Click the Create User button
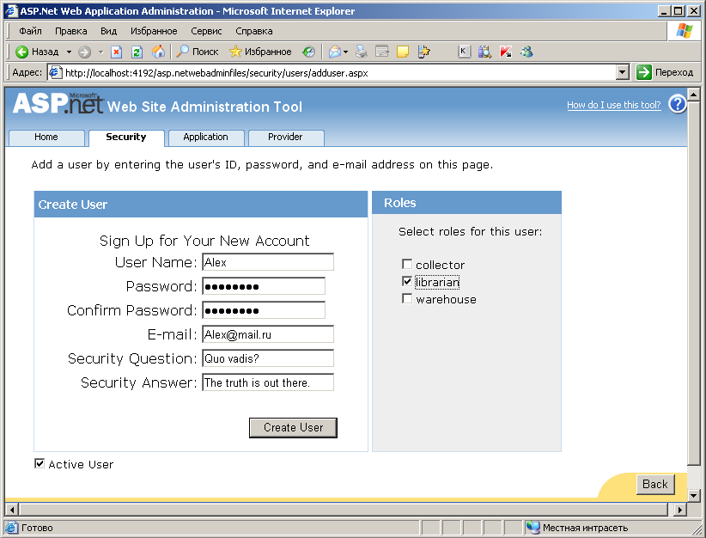706x538 pixels. pyautogui.click(x=293, y=428)
